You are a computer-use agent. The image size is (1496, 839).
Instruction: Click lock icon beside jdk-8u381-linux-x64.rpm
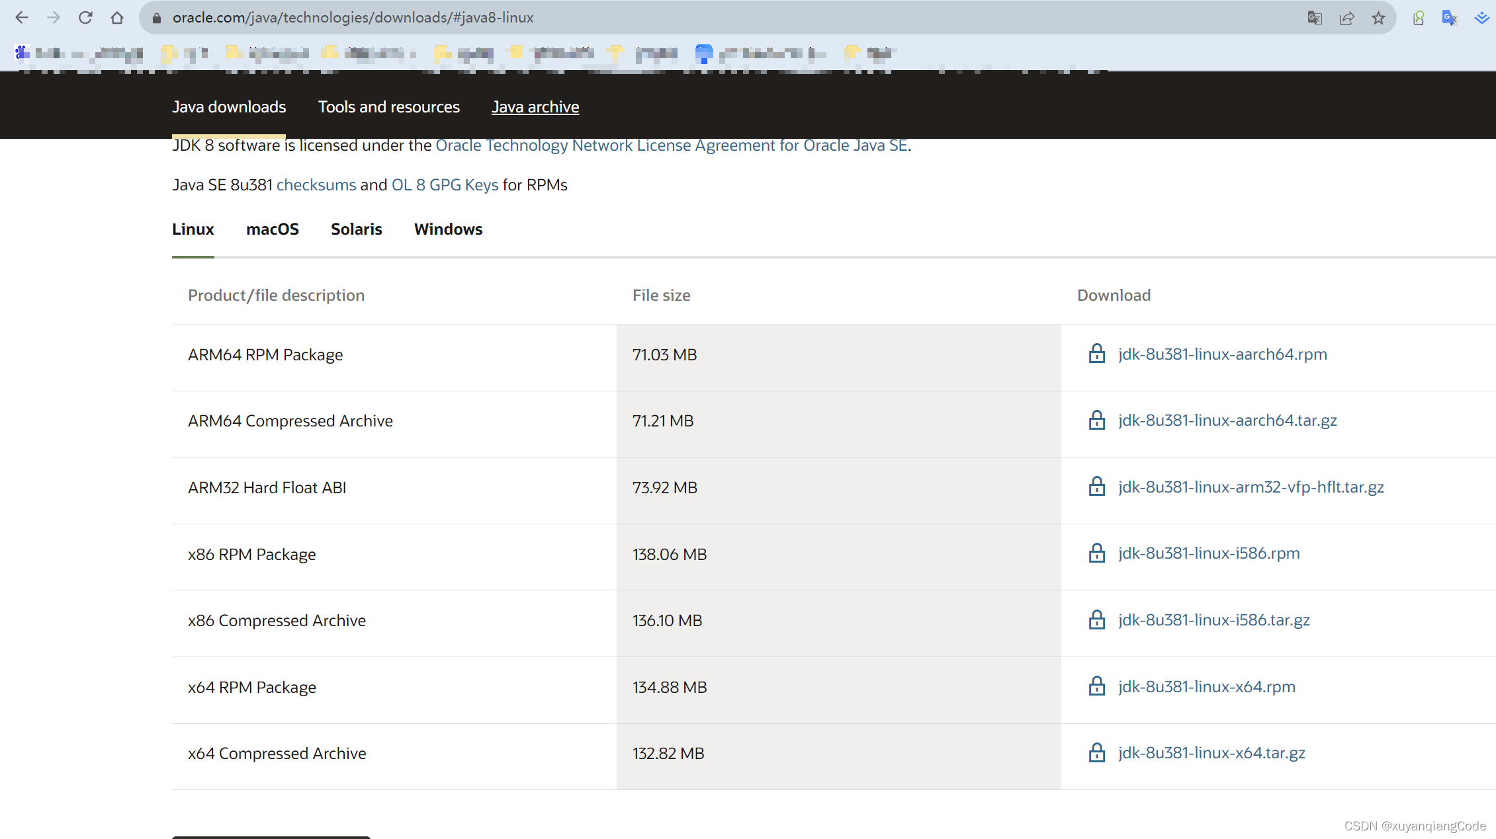pos(1096,686)
